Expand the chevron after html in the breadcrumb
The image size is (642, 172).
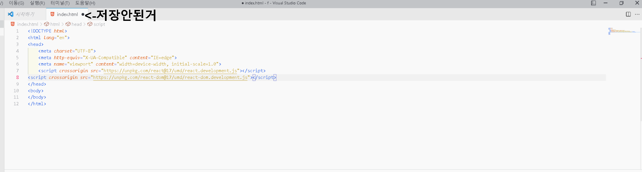63,24
